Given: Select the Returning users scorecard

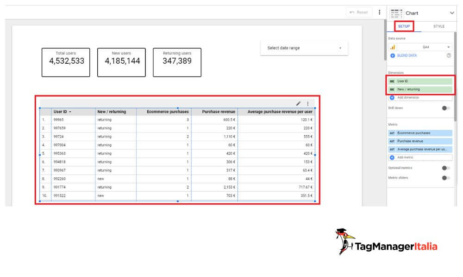Looking at the screenshot, I should coord(177,62).
